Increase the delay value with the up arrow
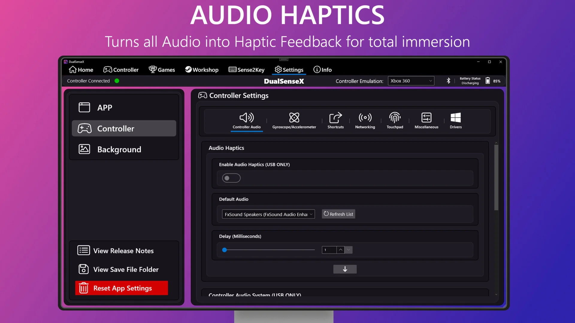575x323 pixels. 341,250
